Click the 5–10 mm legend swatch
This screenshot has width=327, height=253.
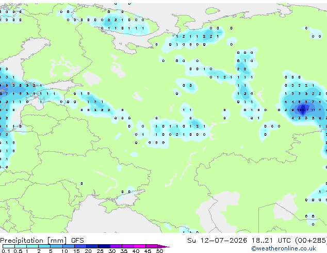coord(56,246)
